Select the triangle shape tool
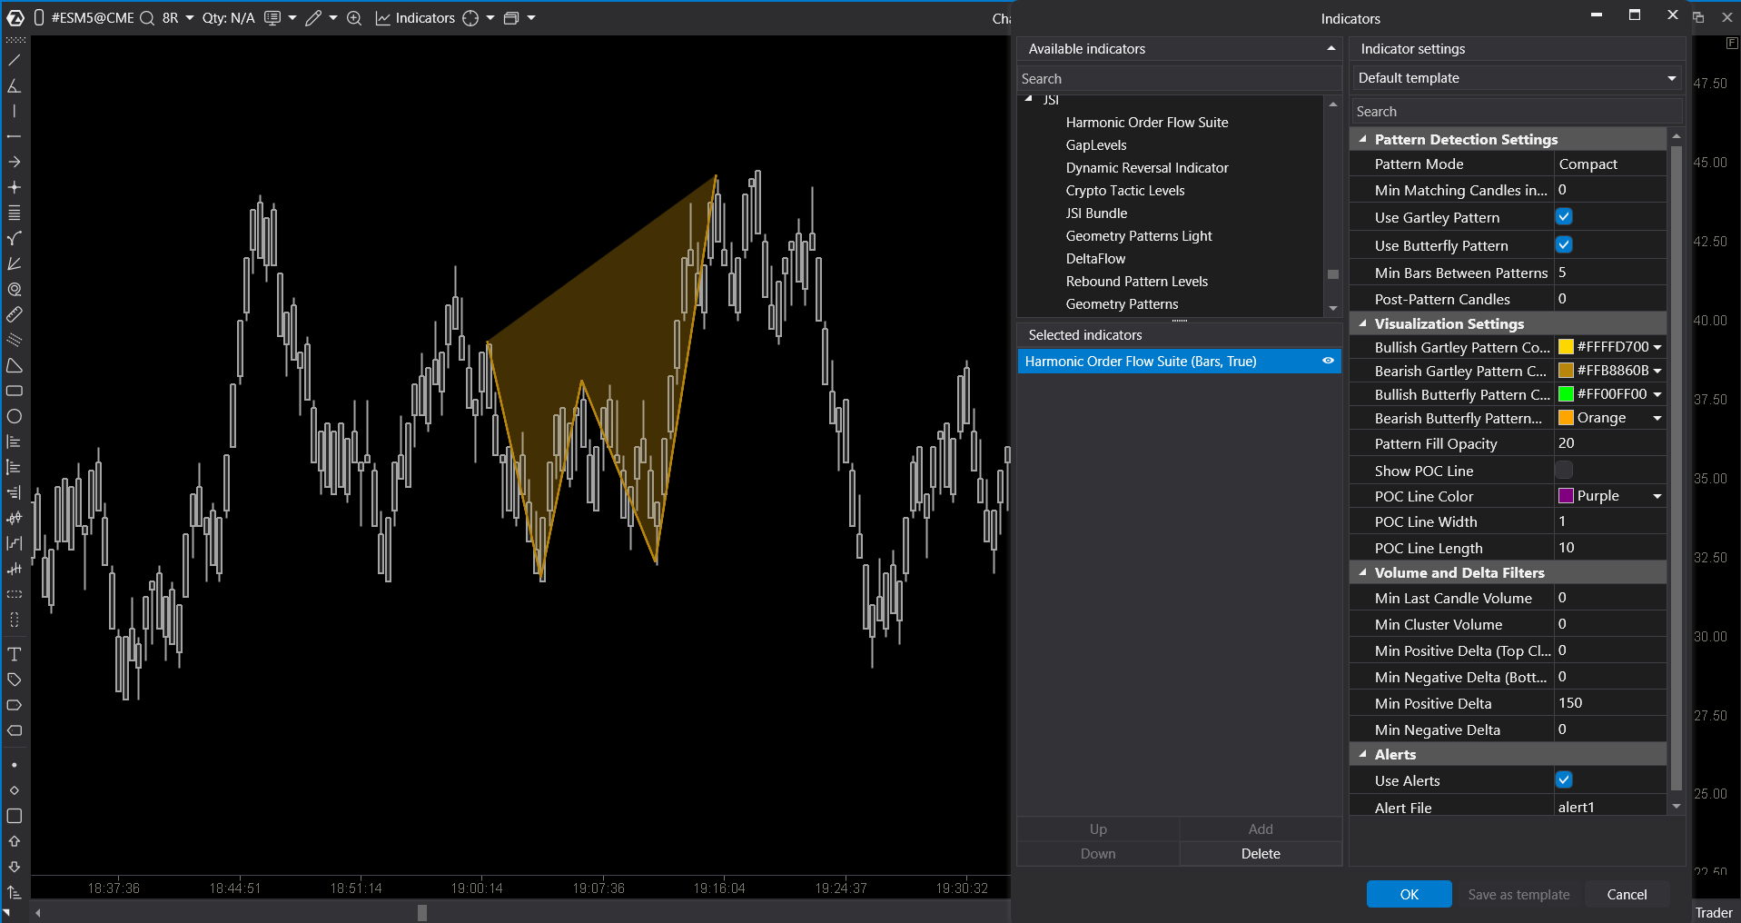Viewport: 1741px width, 923px height. click(x=14, y=365)
